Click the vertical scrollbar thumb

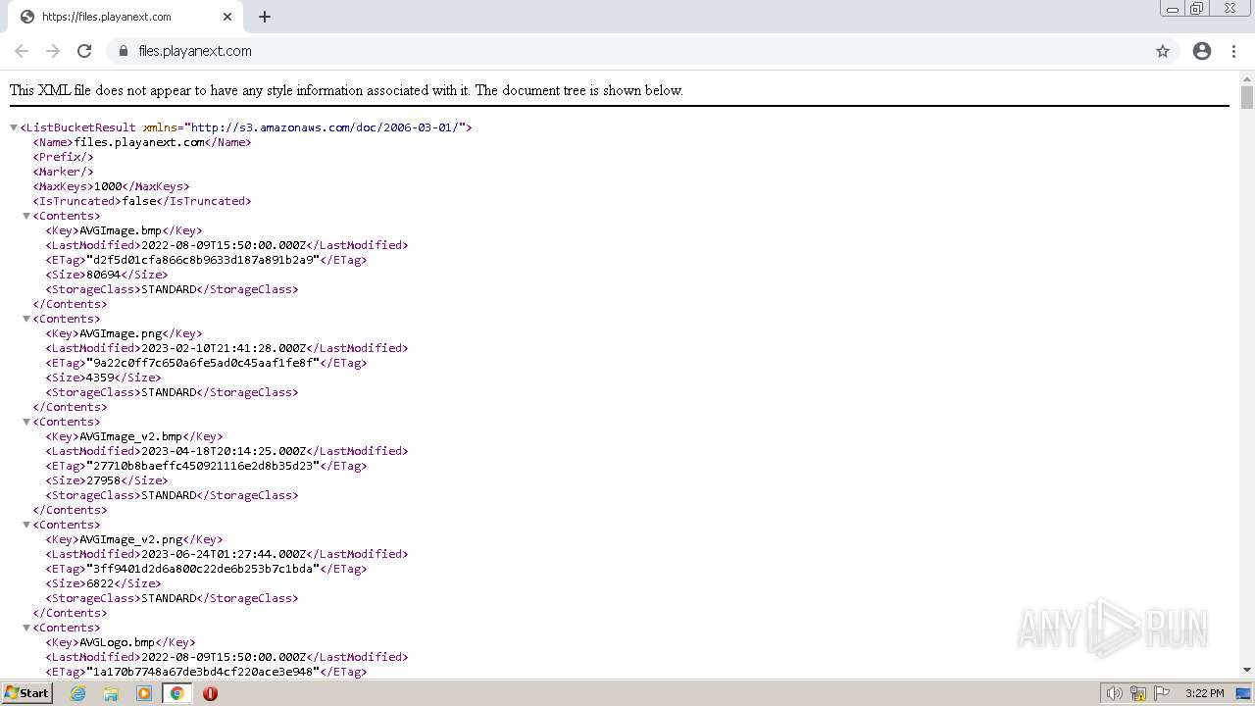click(1246, 97)
